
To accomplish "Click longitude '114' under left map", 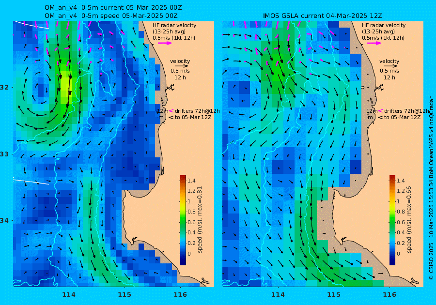I will 69,295.
